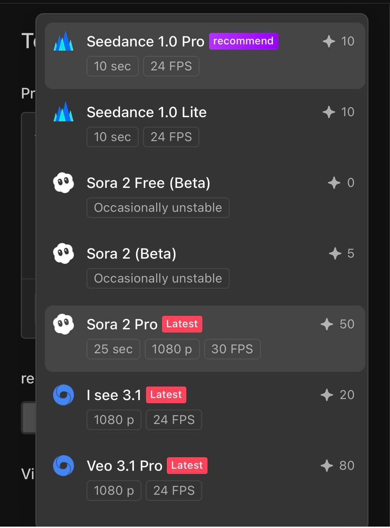Click the Sora 2 (Beta) cloud icon
The image size is (390, 528).
click(x=63, y=253)
